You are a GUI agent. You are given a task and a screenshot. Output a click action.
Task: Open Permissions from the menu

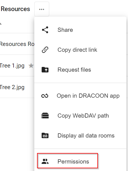[67, 161]
